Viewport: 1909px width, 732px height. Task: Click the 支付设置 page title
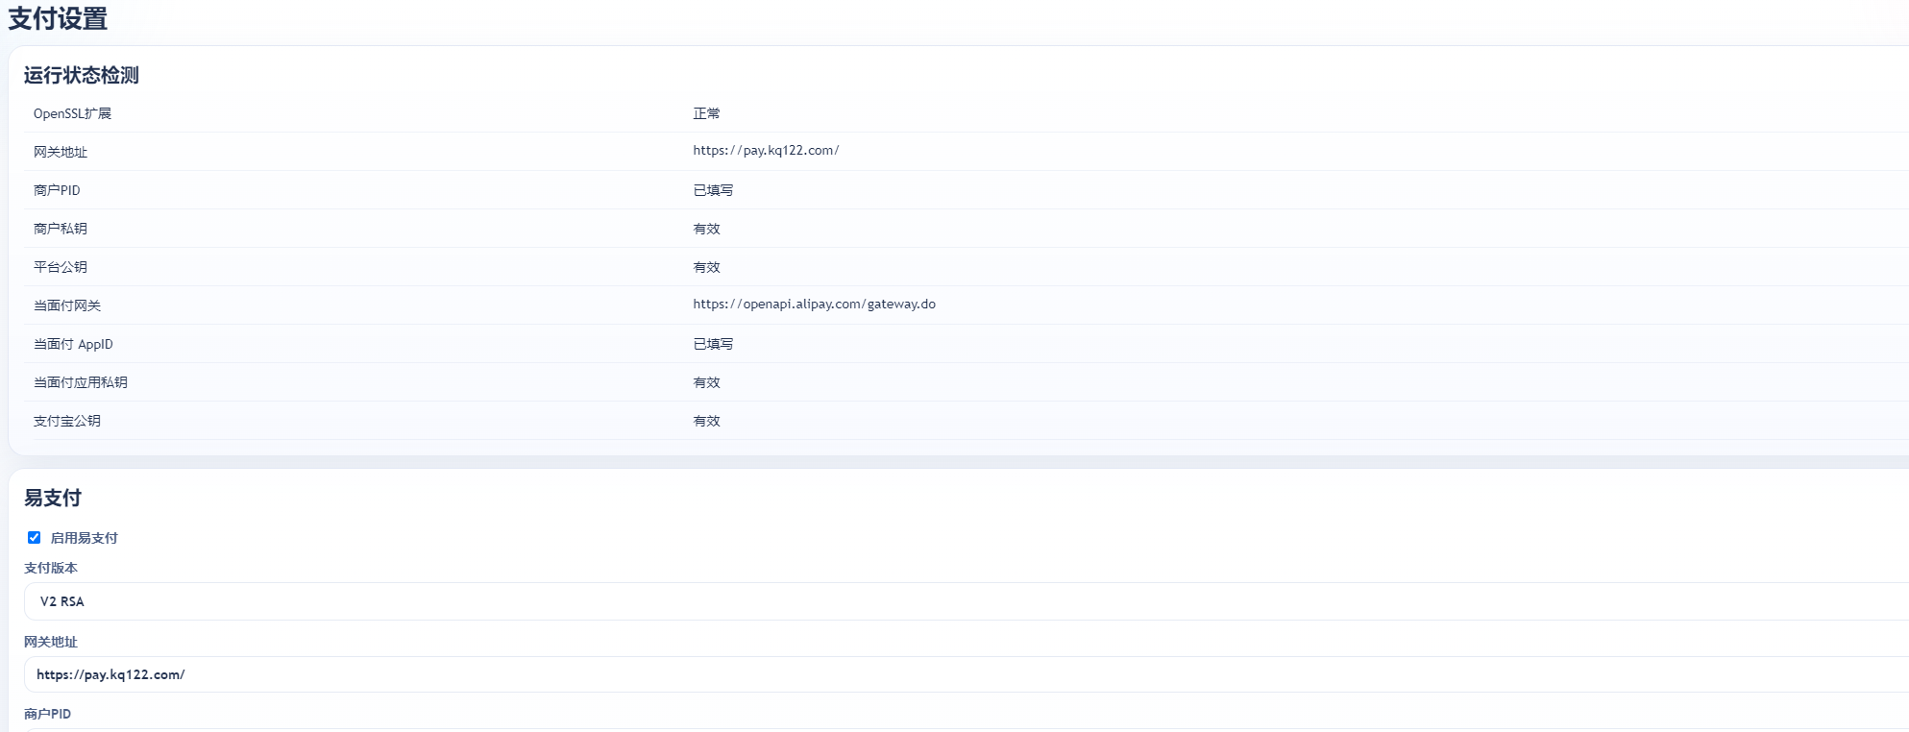[x=58, y=19]
